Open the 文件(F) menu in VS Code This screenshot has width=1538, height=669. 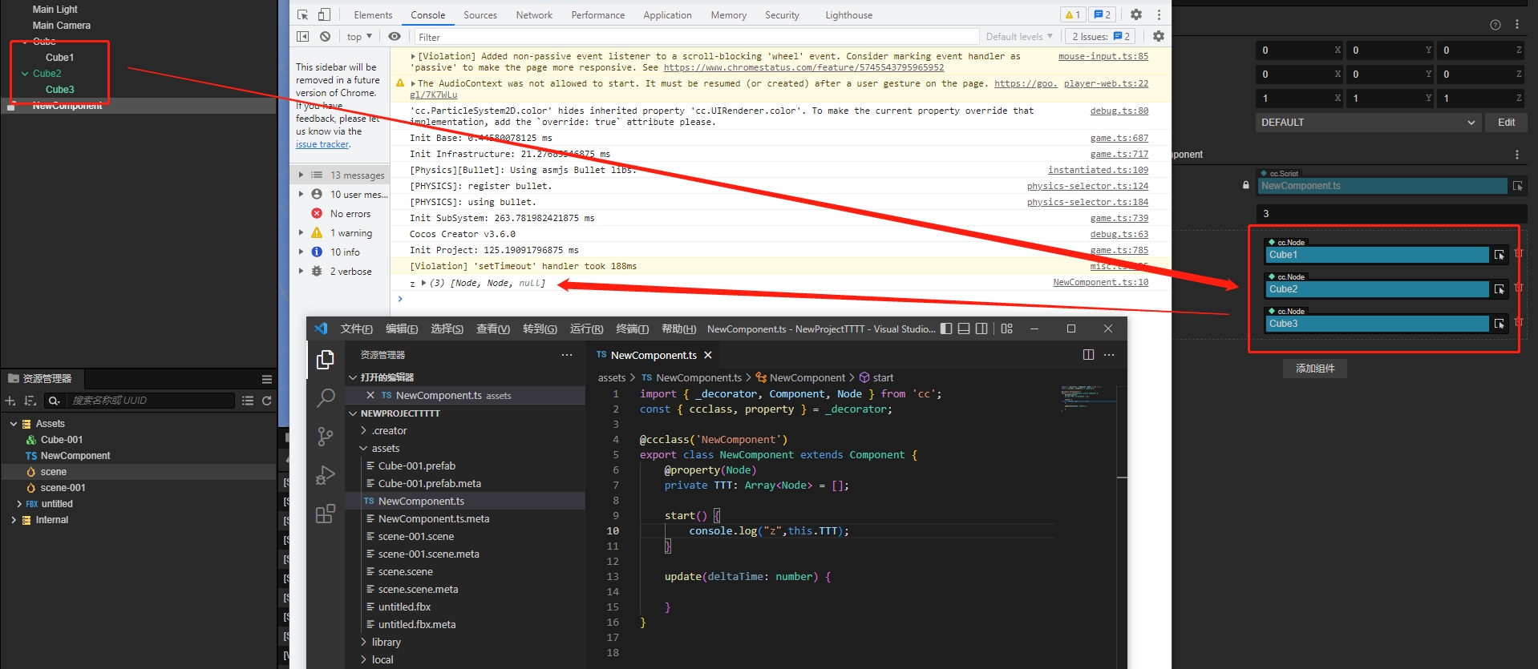pyautogui.click(x=356, y=328)
